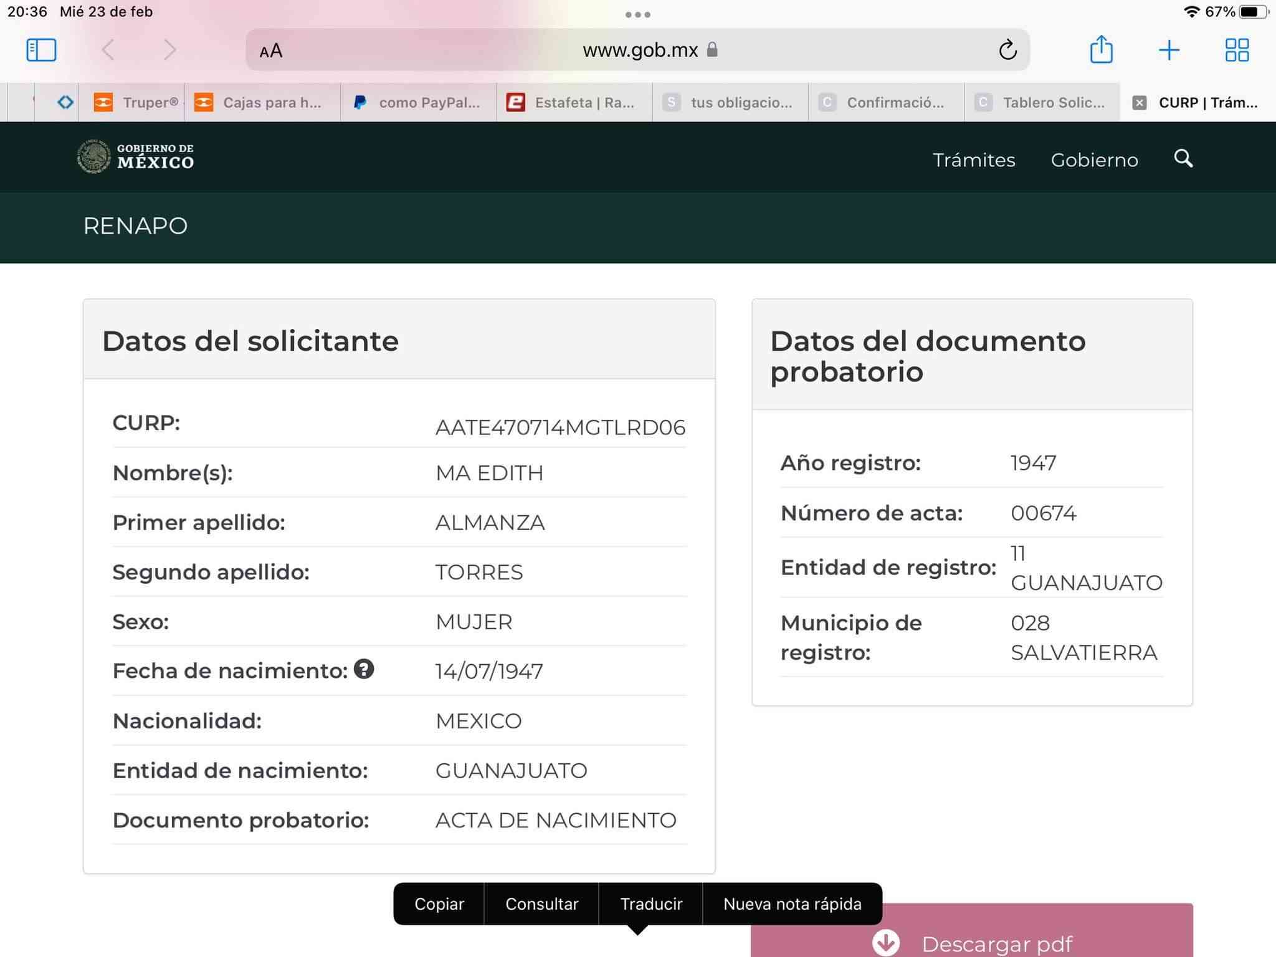Select Copiar from the popup menu

[439, 904]
